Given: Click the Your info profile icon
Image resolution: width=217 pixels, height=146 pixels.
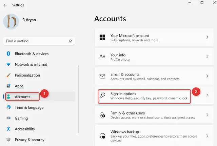Looking at the screenshot, I should pos(102,57).
